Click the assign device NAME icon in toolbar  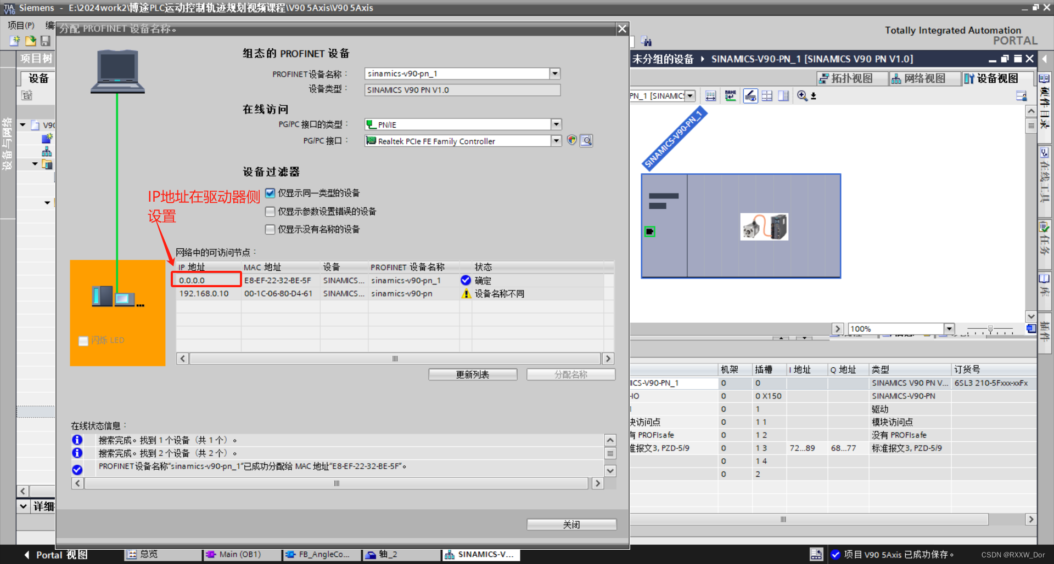(730, 96)
